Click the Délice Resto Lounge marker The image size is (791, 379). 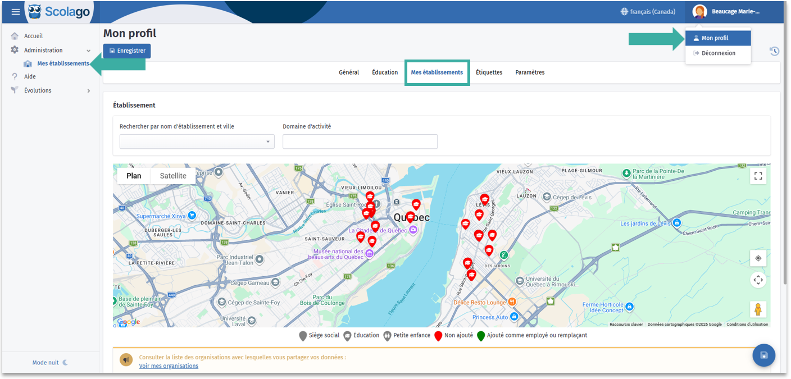tap(512, 302)
